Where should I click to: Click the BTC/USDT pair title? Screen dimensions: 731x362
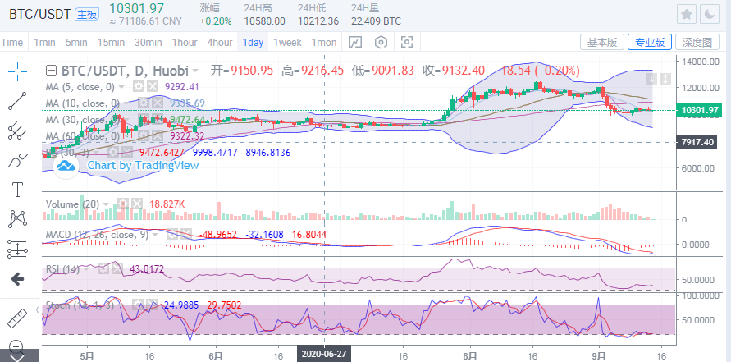39,15
